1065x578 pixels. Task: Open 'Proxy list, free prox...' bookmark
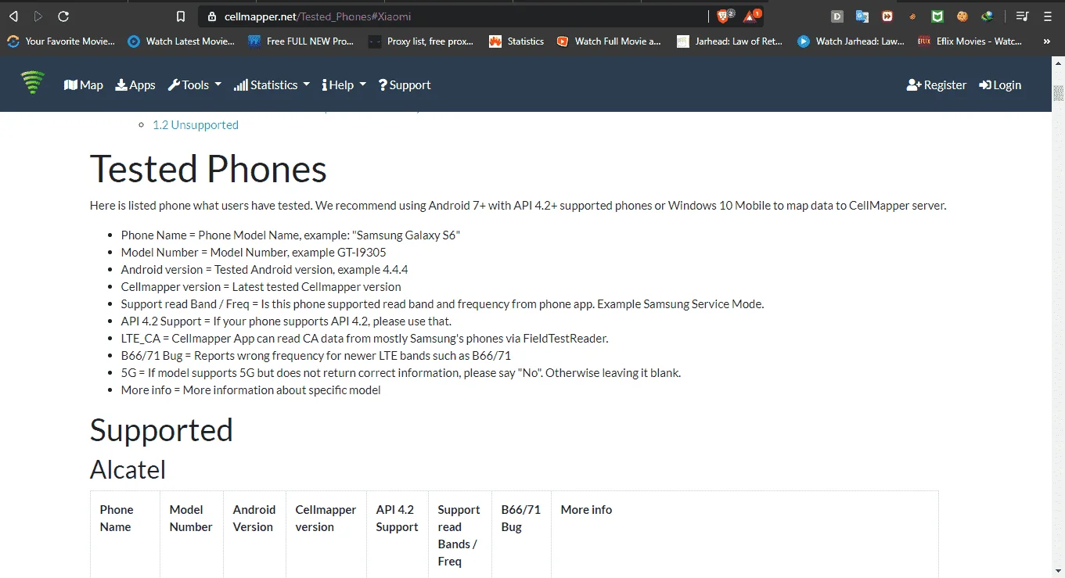point(421,41)
